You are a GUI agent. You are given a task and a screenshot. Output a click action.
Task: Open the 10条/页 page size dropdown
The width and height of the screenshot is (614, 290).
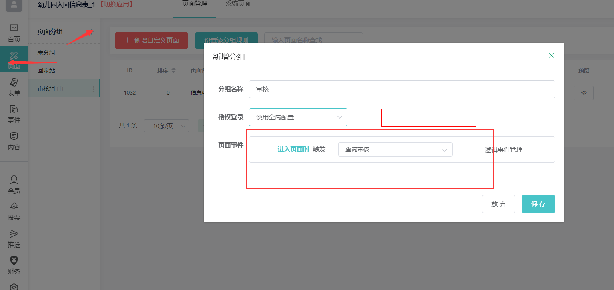tap(167, 126)
